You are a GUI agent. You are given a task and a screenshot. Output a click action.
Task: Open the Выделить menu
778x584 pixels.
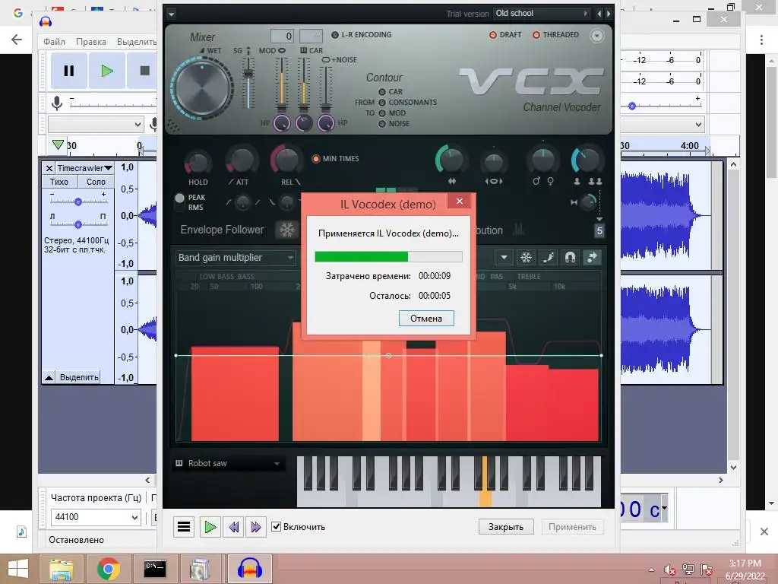(x=137, y=42)
